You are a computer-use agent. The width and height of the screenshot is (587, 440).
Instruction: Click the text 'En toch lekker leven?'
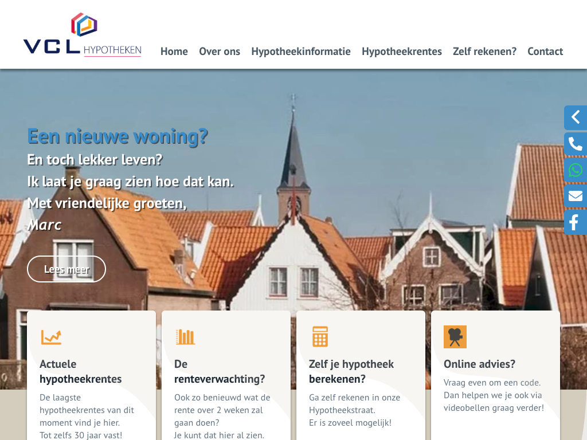pyautogui.click(x=95, y=160)
